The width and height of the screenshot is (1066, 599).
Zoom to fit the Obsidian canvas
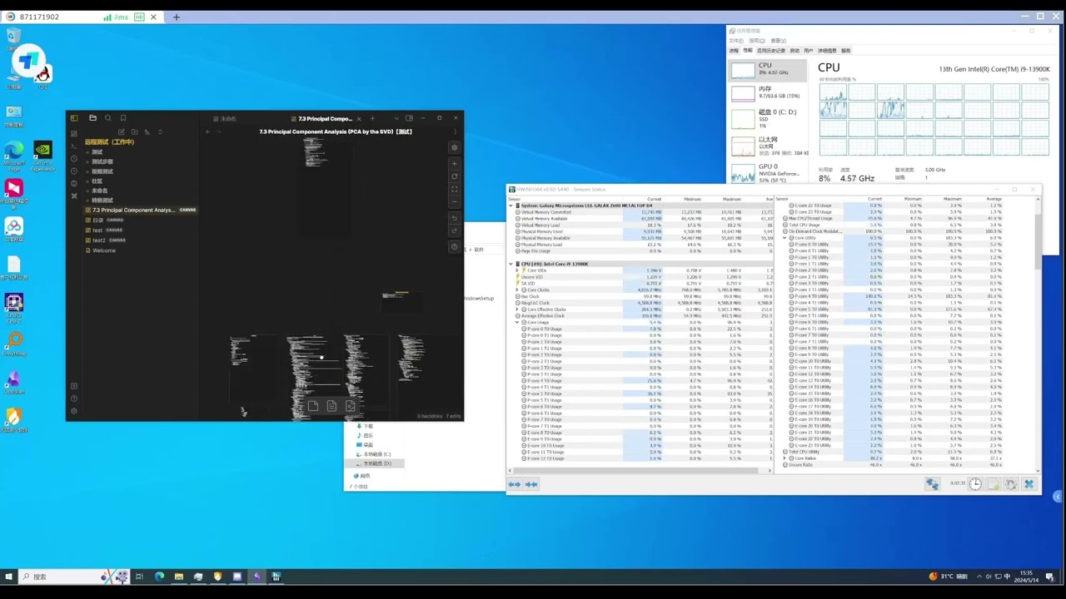[454, 189]
